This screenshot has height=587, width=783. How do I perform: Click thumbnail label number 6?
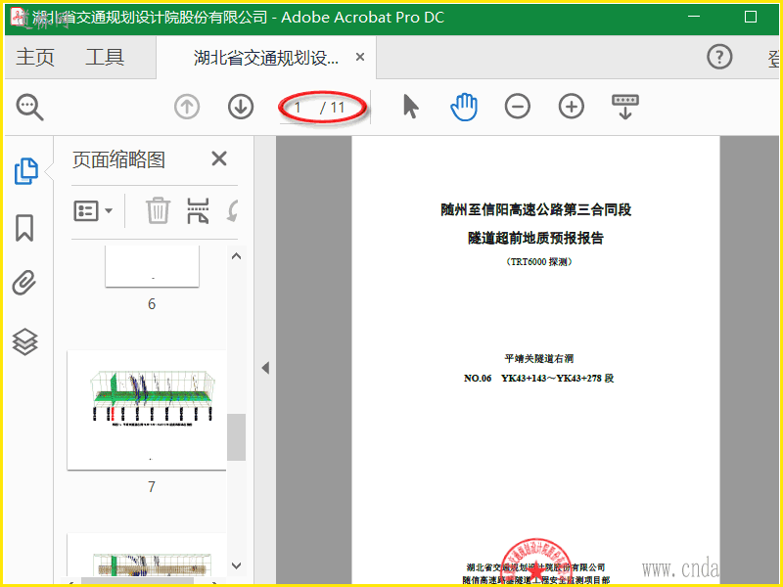(x=152, y=303)
